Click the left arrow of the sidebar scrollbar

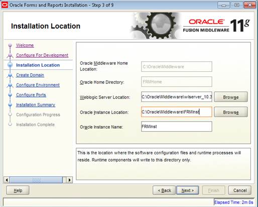(7, 180)
